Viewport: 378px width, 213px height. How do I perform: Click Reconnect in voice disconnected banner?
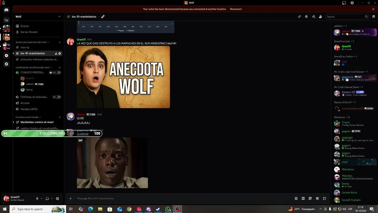tap(236, 9)
